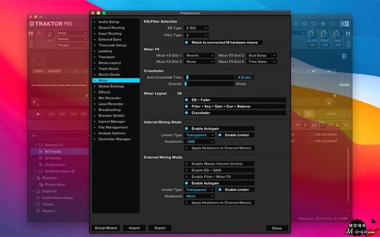
Task: Click the Audio Recordings icon in browser
Action: tap(38, 198)
